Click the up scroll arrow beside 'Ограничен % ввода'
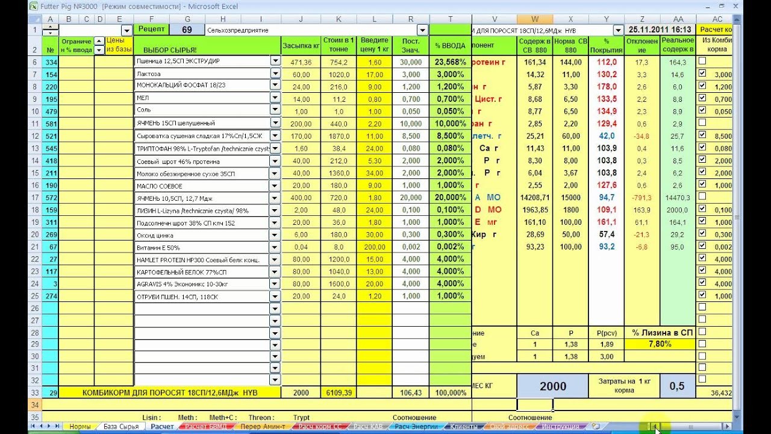 click(99, 41)
